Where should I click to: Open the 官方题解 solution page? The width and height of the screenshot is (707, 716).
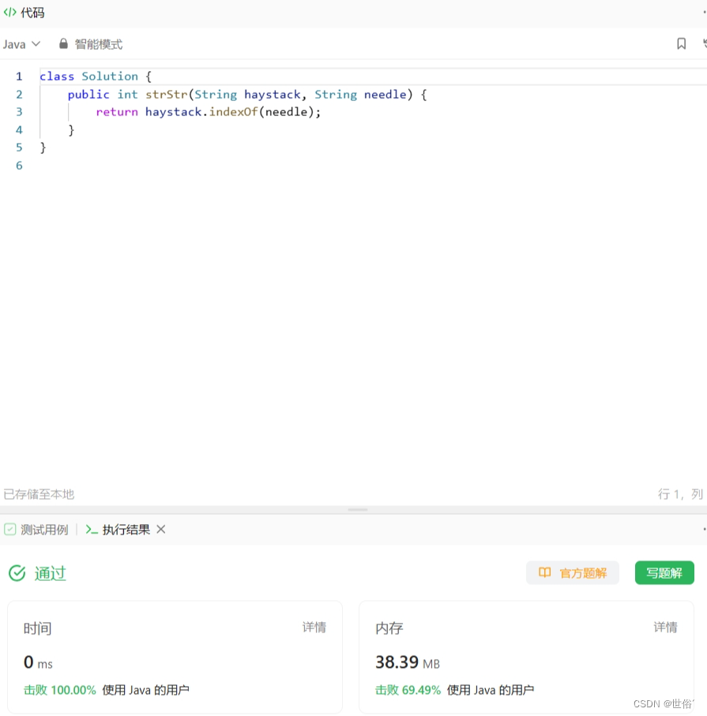(572, 573)
